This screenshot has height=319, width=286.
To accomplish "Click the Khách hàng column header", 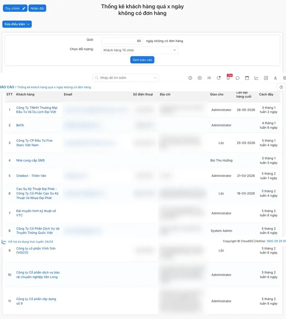I will 25,94.
